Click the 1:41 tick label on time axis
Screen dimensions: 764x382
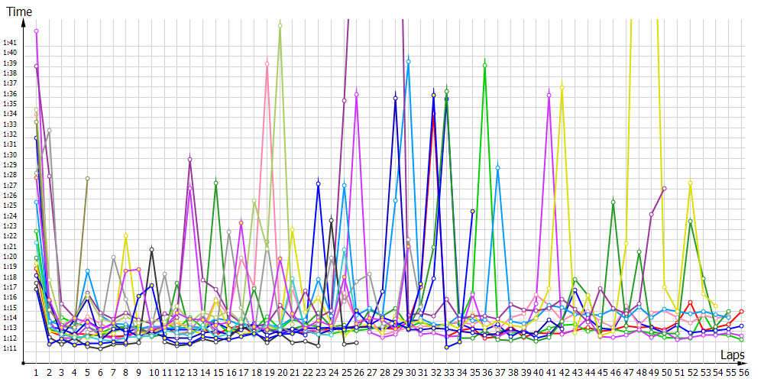pos(10,42)
